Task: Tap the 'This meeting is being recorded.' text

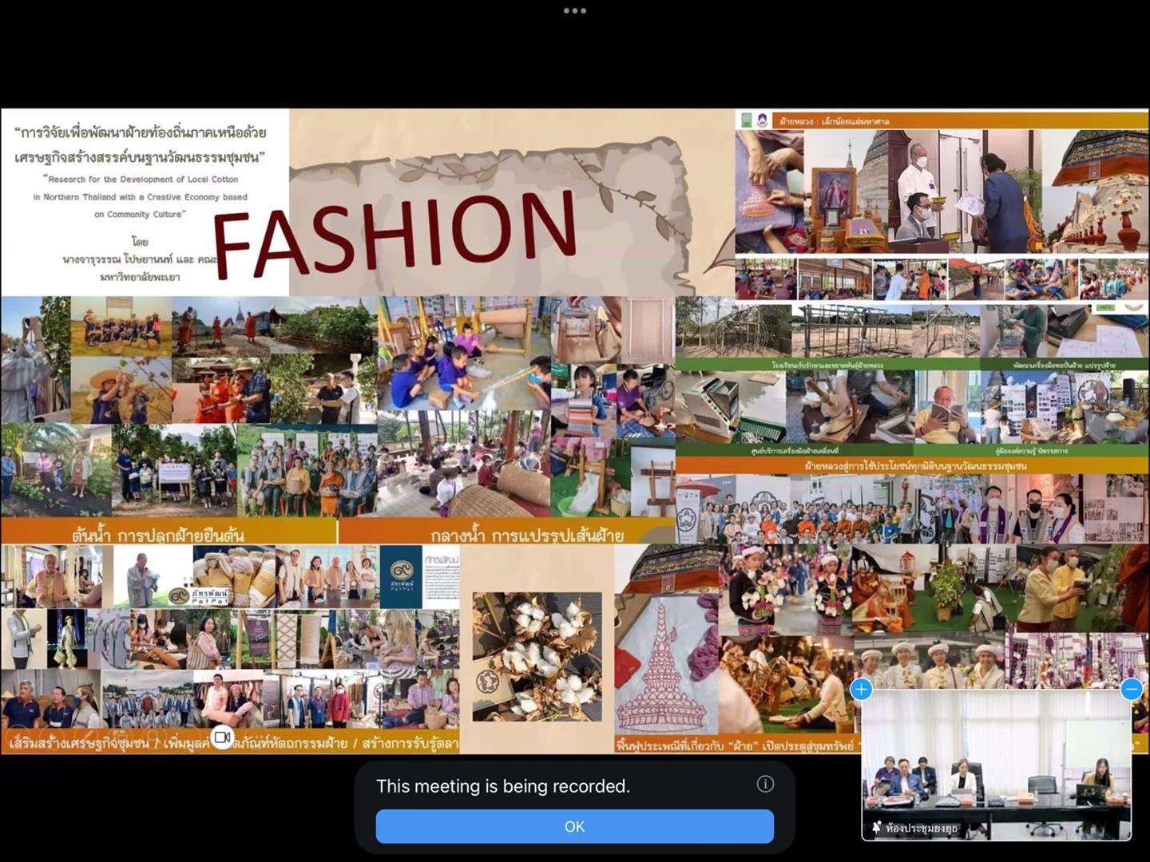Action: pos(503,786)
